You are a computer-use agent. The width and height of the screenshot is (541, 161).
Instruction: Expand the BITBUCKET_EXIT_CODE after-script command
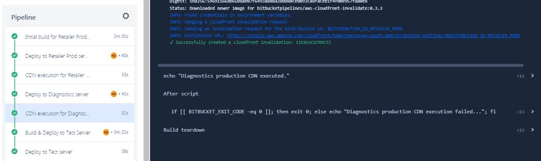(x=532, y=112)
